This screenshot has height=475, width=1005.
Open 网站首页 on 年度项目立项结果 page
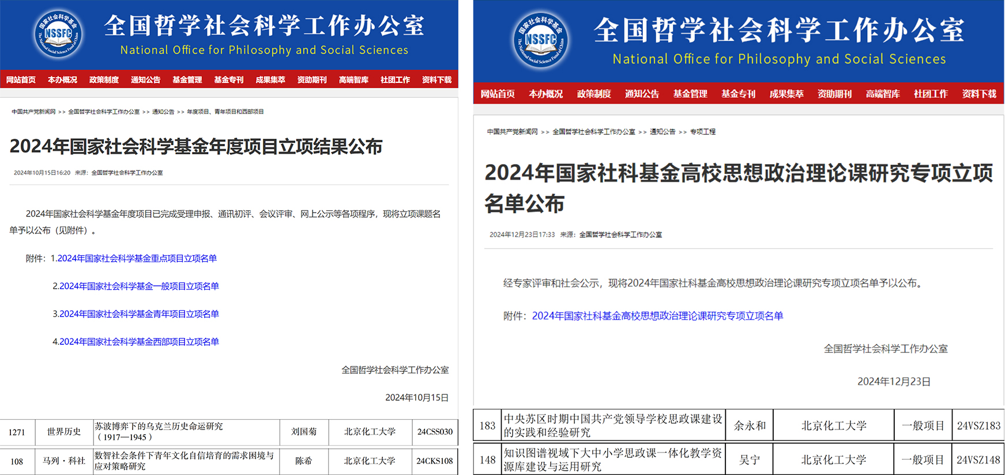21,79
